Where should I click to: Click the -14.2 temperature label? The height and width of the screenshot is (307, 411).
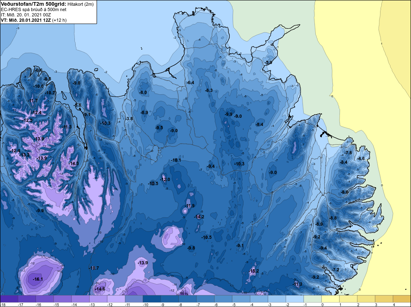pyautogui.click(x=199, y=217)
